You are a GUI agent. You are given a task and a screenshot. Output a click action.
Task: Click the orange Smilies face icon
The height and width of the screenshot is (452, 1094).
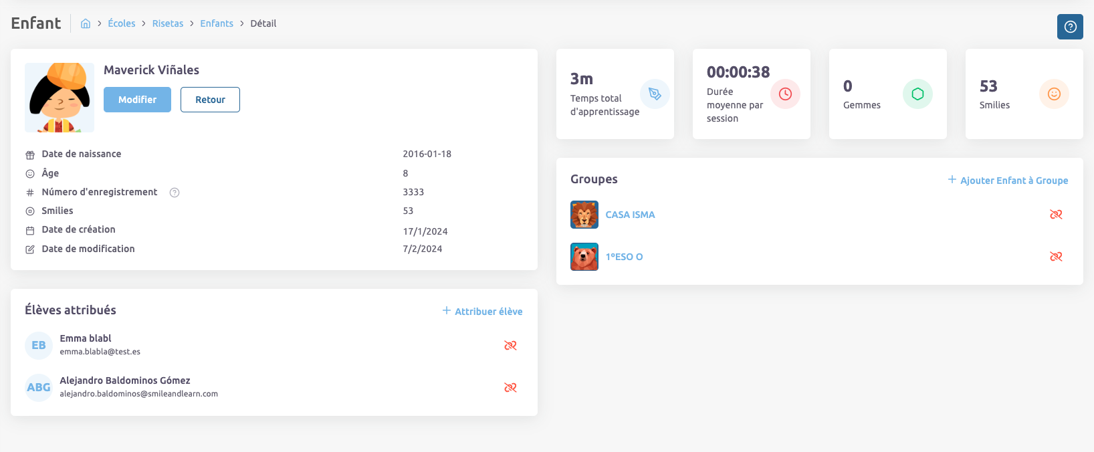[x=1054, y=94]
